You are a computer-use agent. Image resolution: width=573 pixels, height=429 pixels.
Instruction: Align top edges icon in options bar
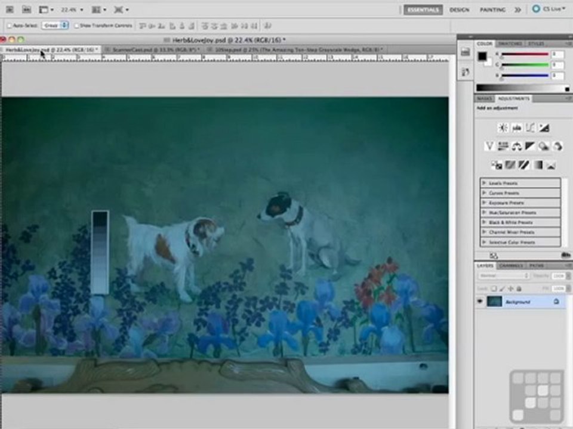tap(143, 26)
